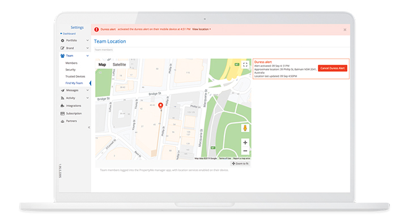Click Report a map error link

point(241,158)
